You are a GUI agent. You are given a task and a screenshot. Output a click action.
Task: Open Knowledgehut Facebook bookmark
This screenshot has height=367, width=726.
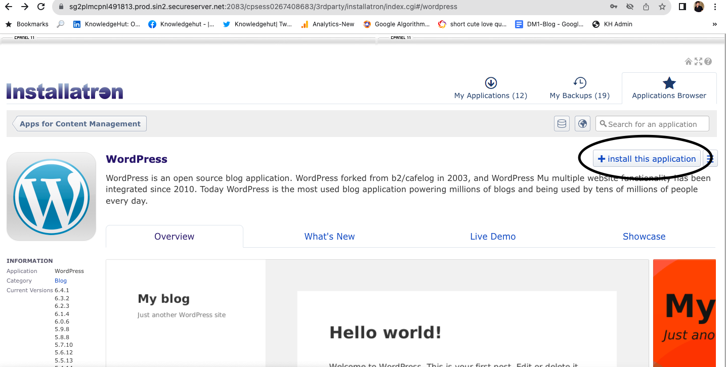[x=181, y=24]
